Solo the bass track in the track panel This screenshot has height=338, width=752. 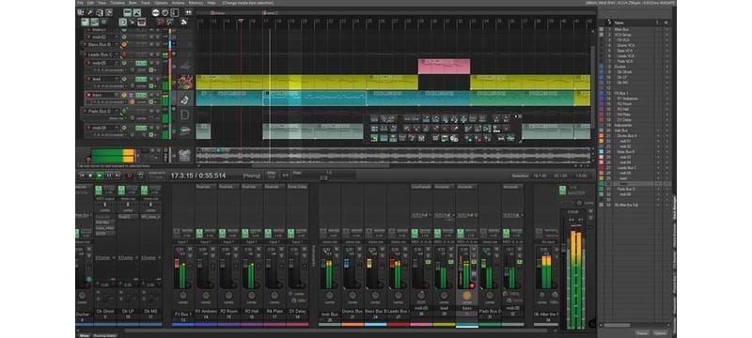(x=158, y=95)
